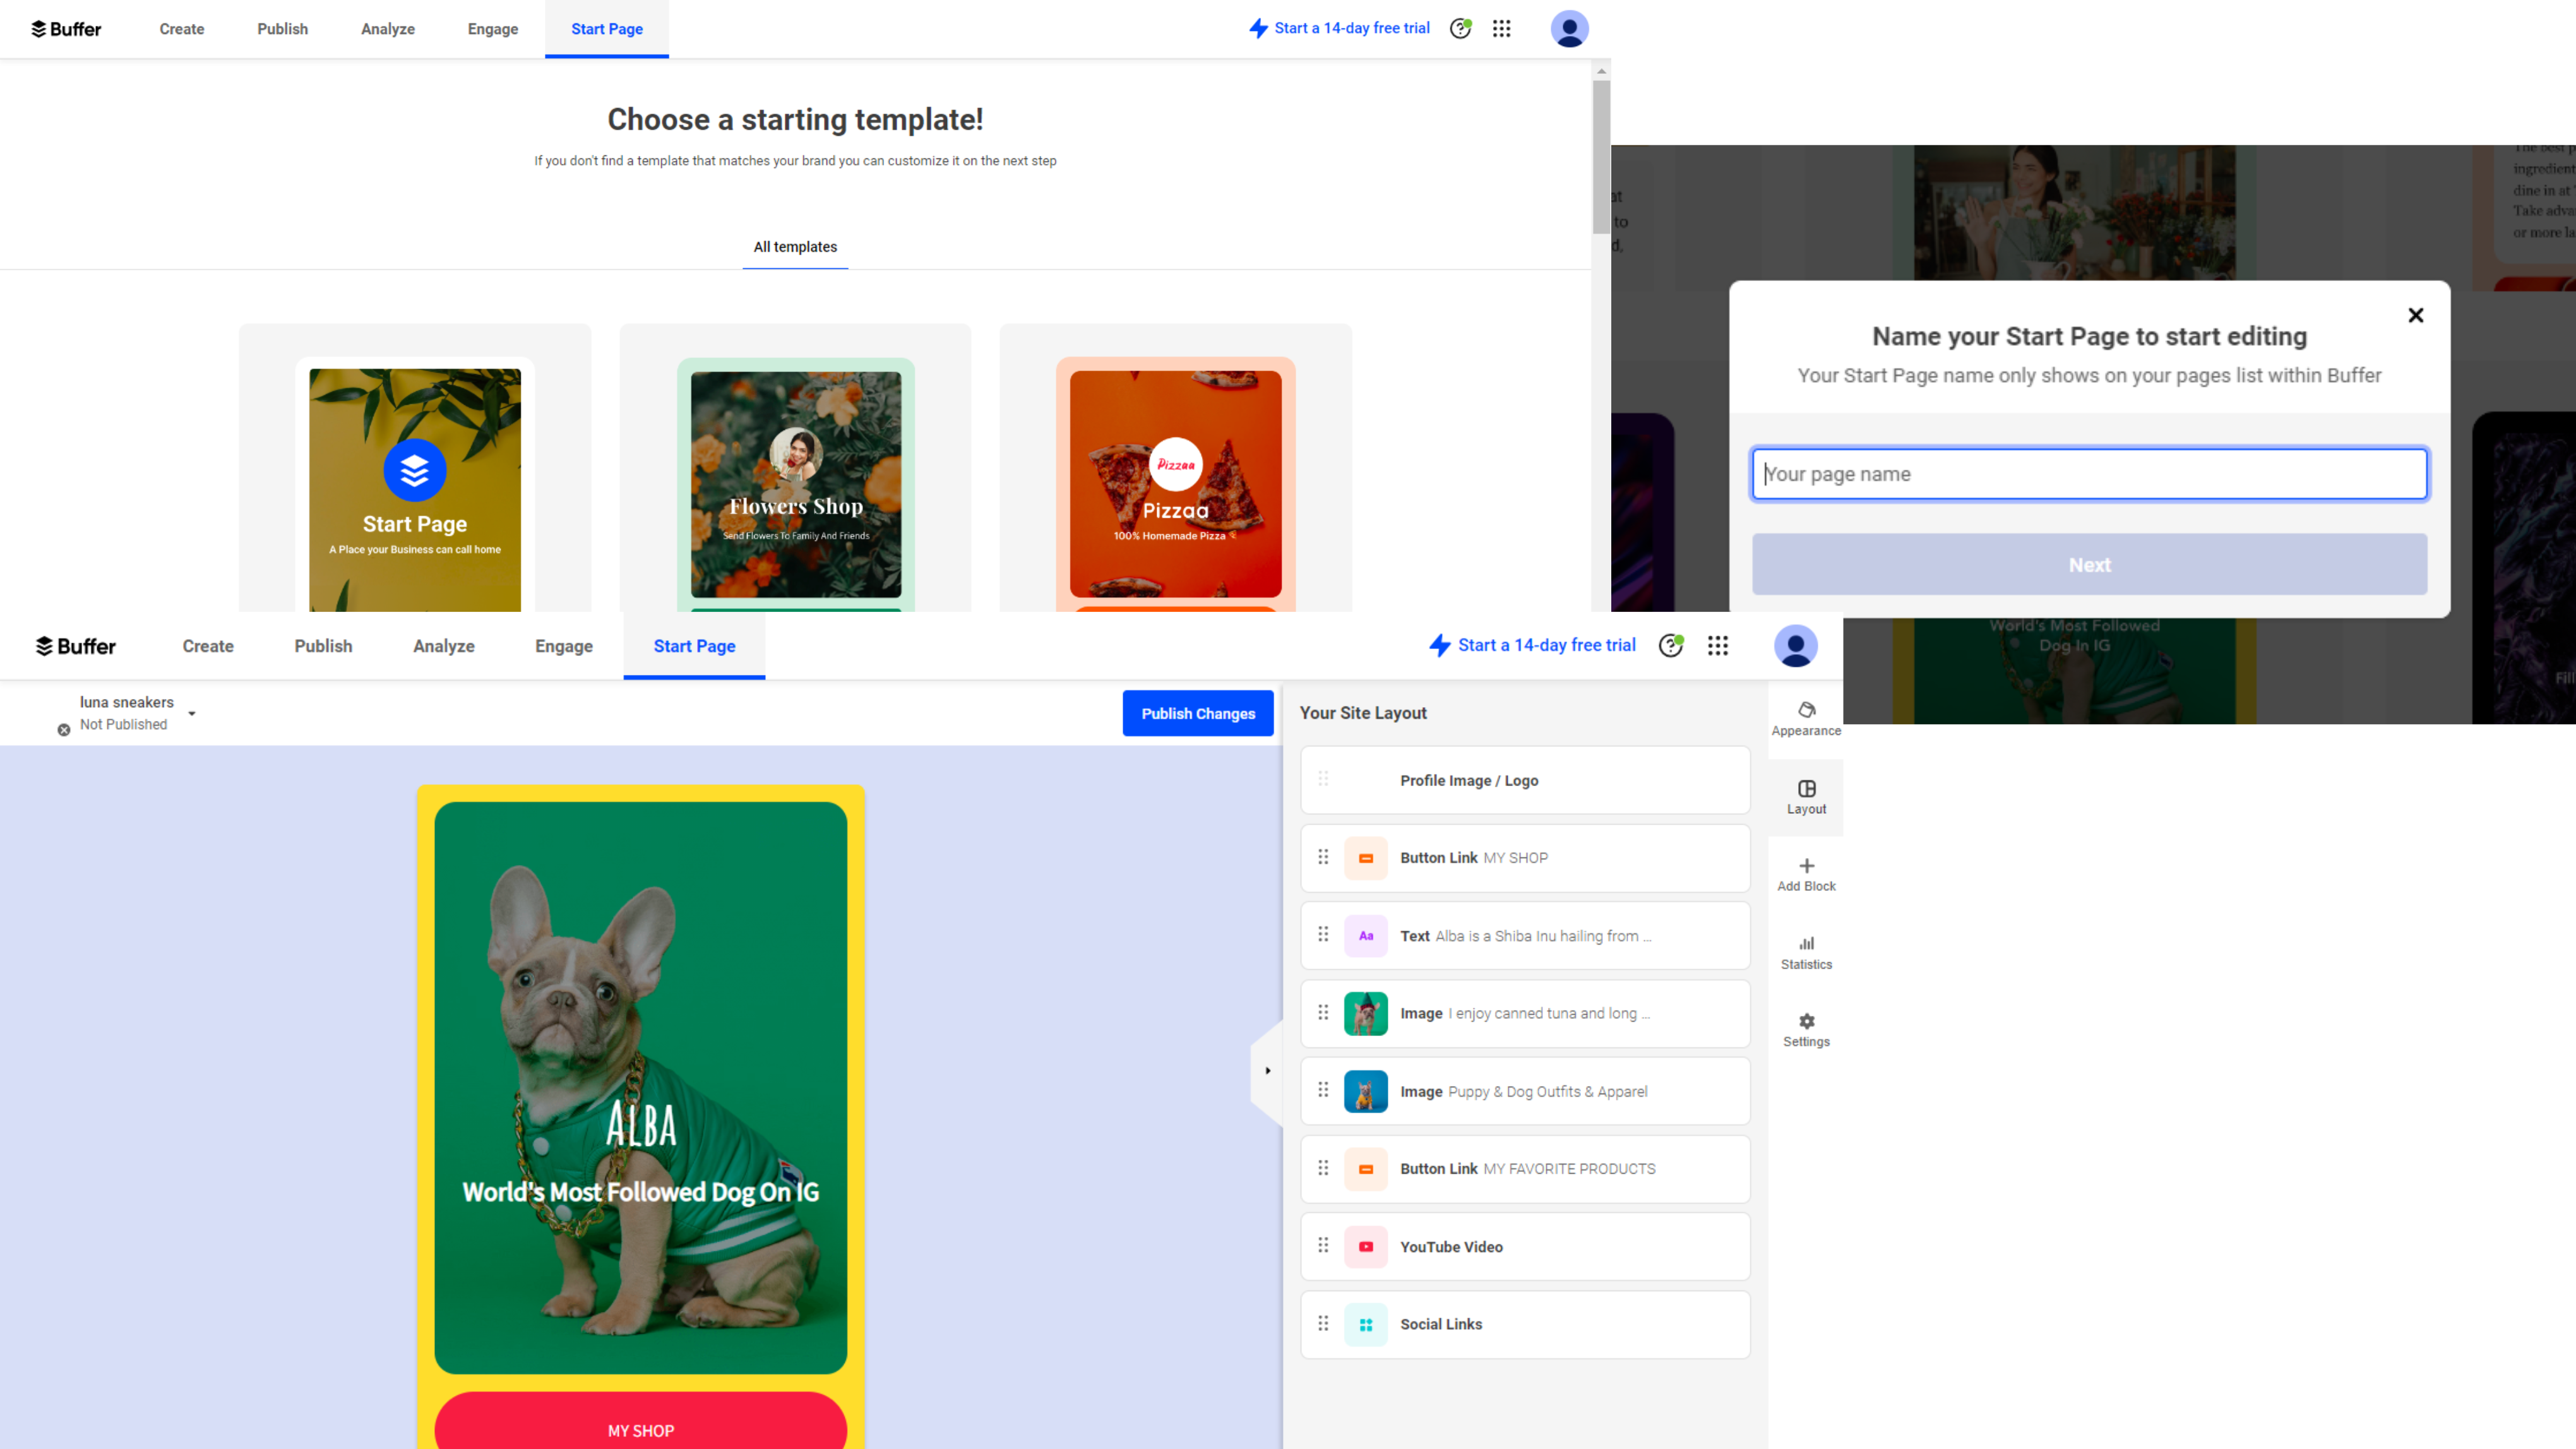Click the Buffer logo icon top-left
2576x1449 pixels.
pos(39,28)
